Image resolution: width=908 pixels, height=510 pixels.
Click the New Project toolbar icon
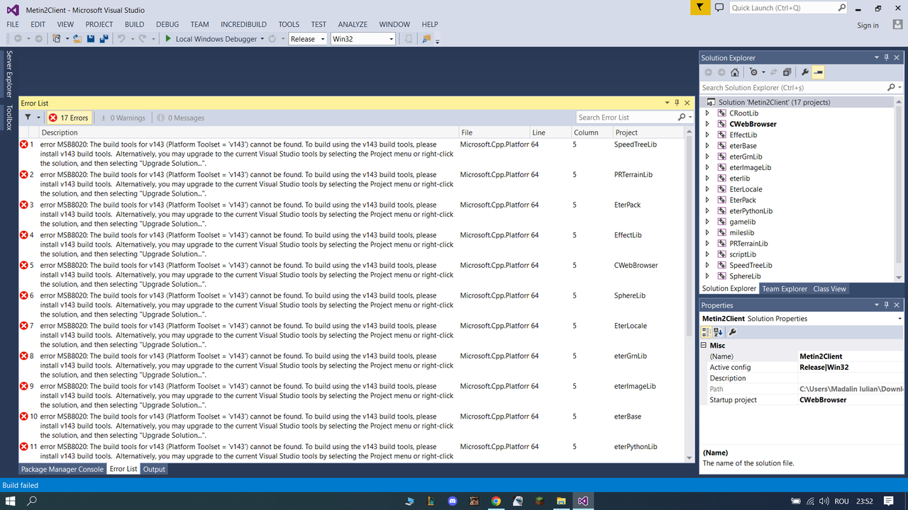[57, 39]
